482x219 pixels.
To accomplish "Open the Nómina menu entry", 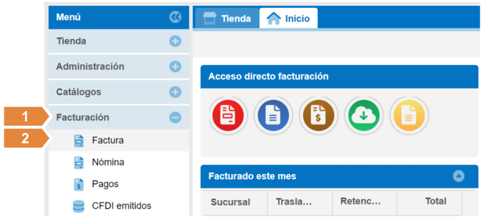I will click(108, 163).
